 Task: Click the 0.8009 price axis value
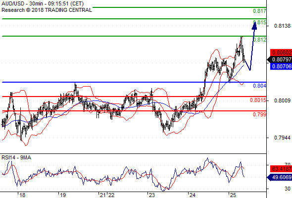coord(282,101)
